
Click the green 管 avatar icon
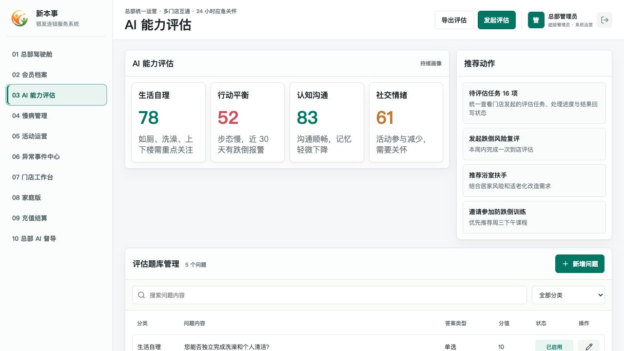click(536, 20)
